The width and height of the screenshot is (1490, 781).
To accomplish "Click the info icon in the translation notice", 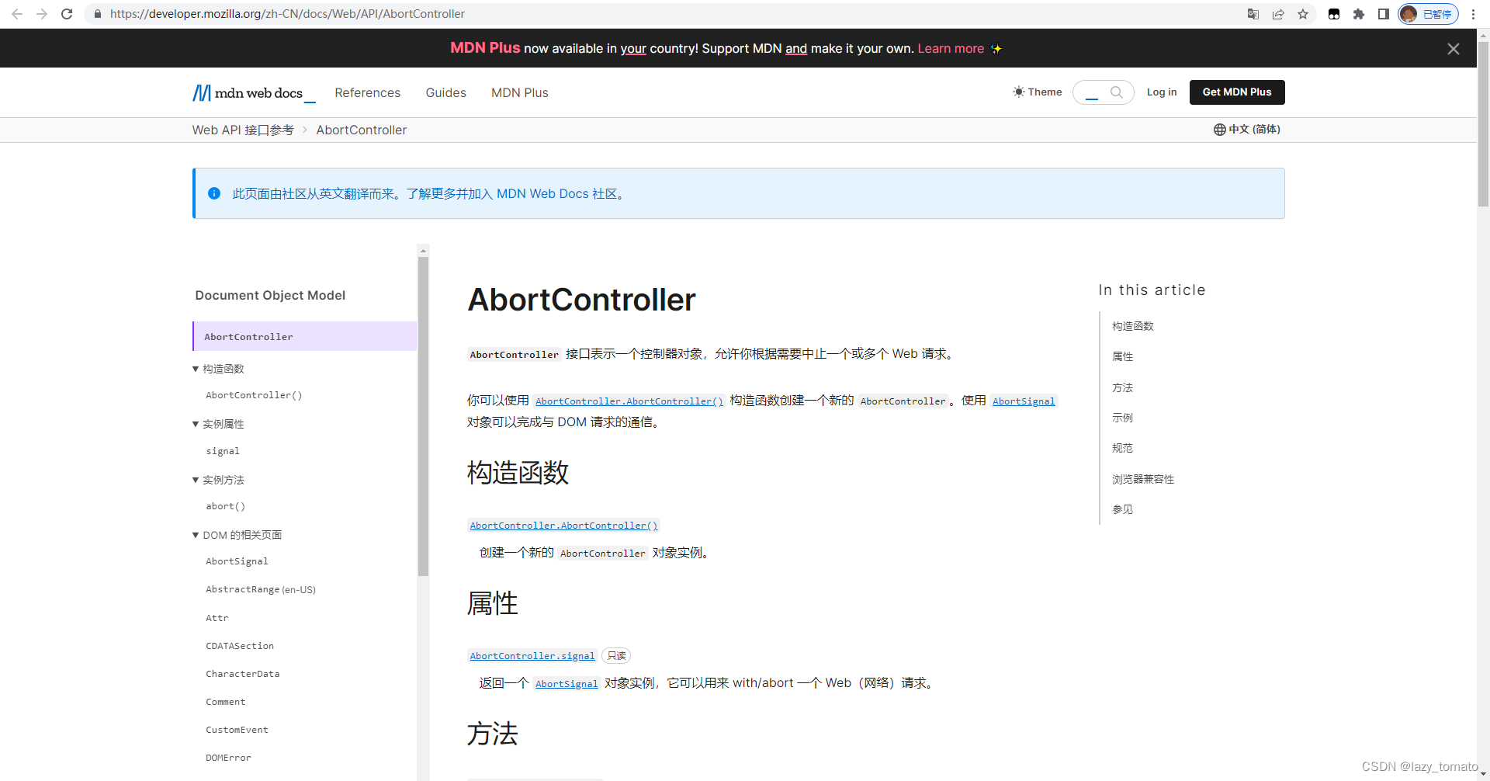I will point(214,193).
